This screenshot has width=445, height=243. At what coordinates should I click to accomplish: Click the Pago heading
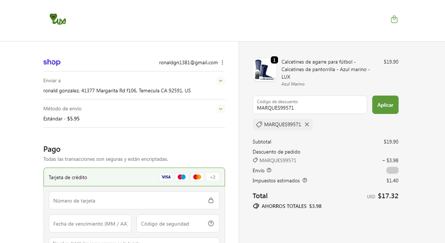(52, 149)
